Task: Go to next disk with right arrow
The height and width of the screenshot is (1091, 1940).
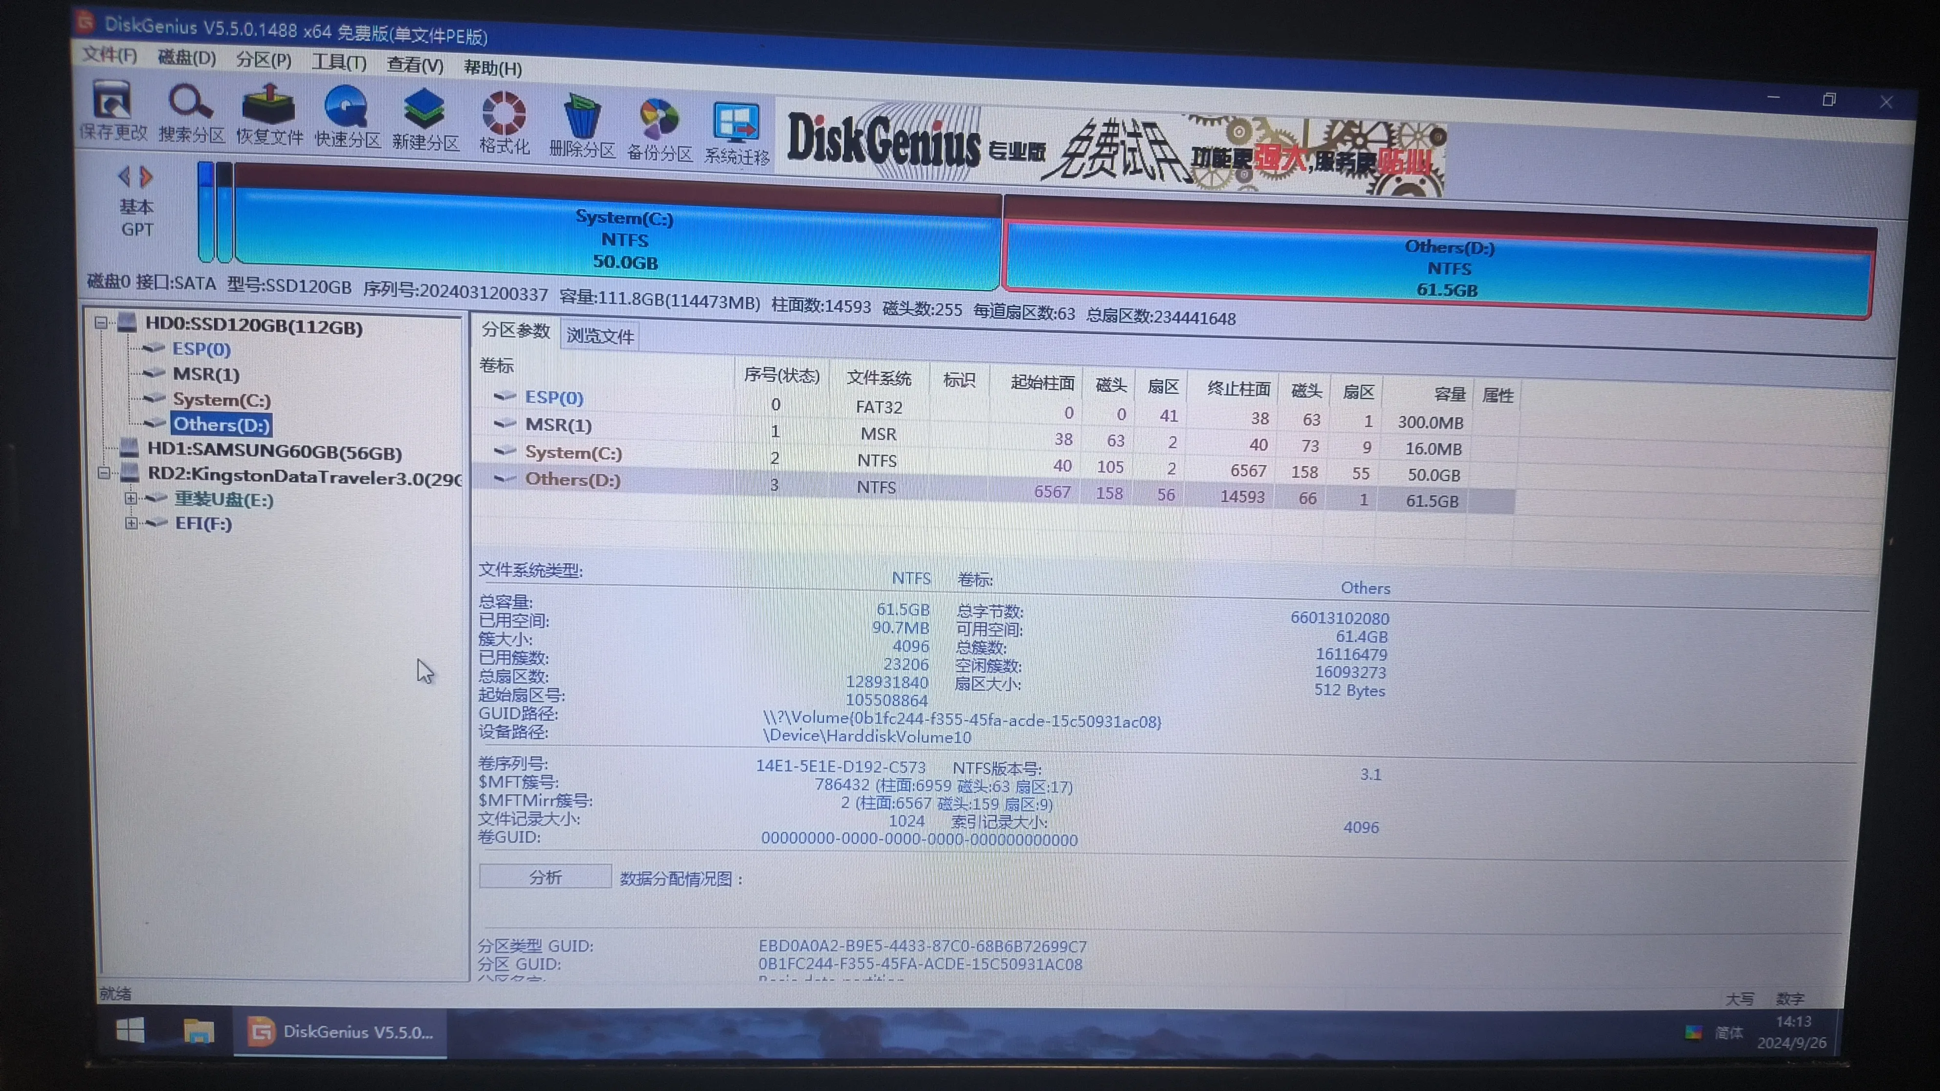Action: tap(146, 177)
